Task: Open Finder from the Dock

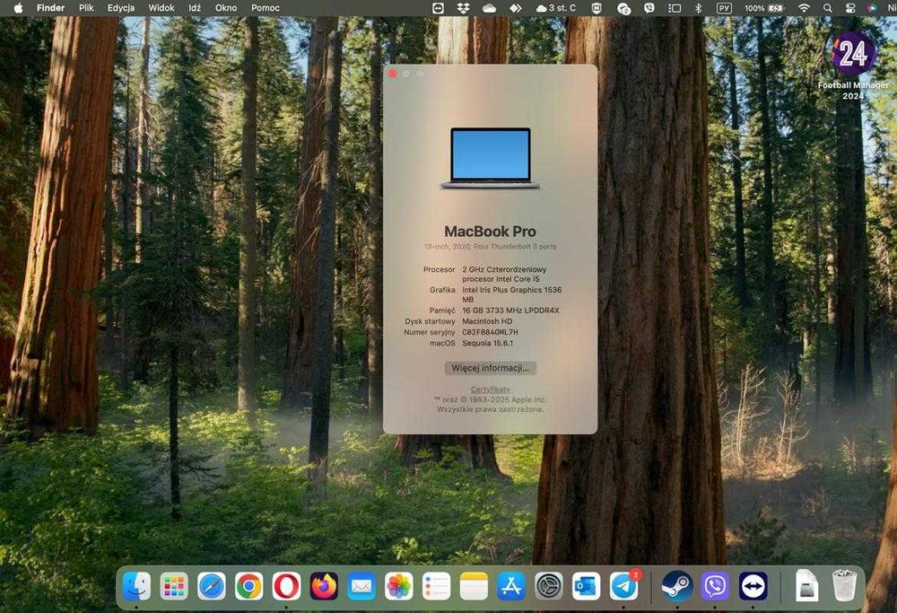Action: click(136, 587)
